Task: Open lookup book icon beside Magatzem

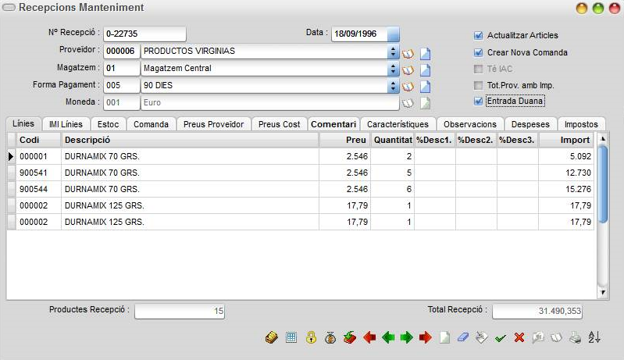Action: 408,70
